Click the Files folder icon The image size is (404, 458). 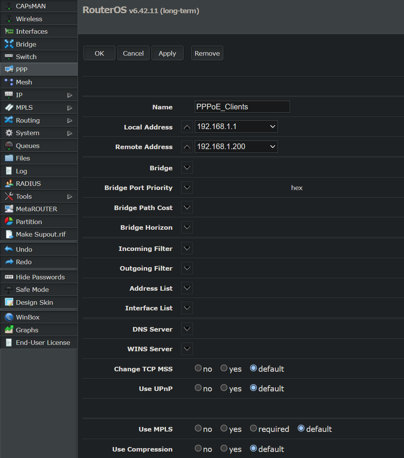point(9,158)
